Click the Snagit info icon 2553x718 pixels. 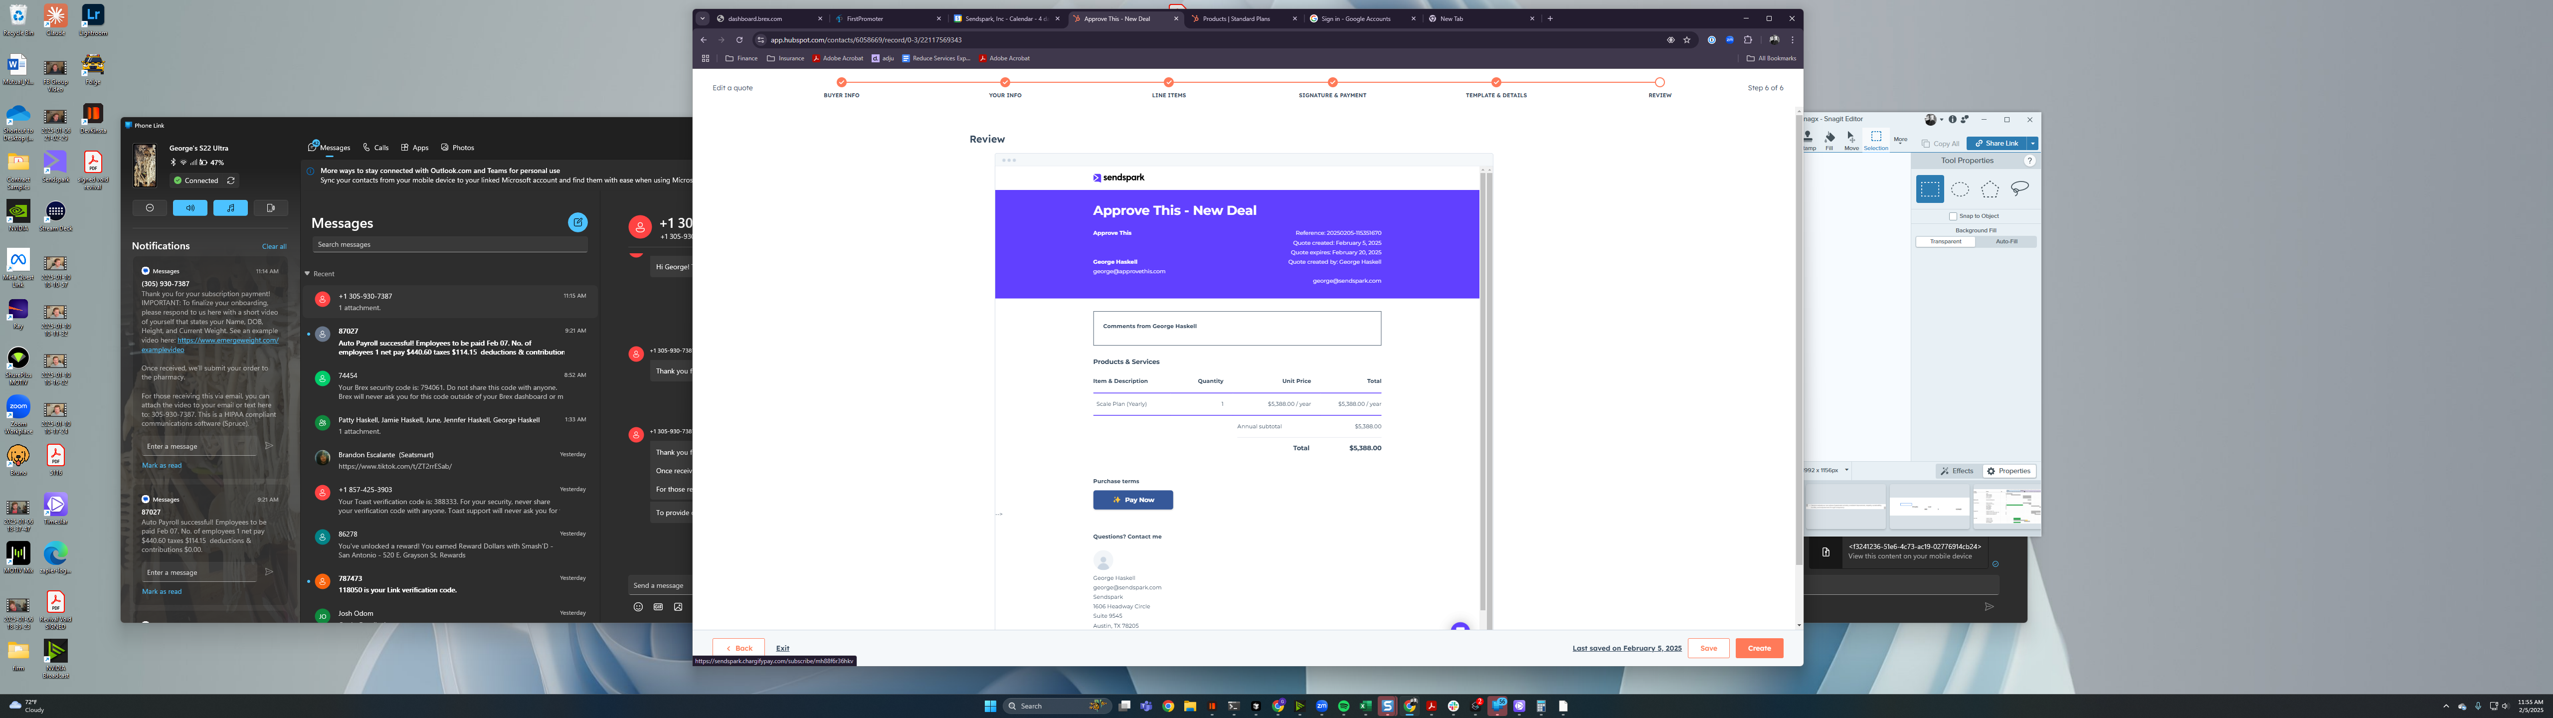tap(1953, 120)
